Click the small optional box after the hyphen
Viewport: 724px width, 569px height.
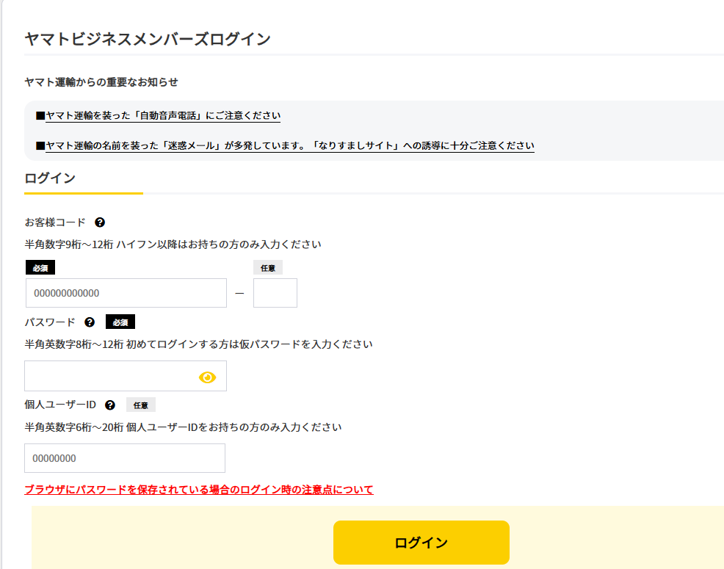[x=275, y=293]
